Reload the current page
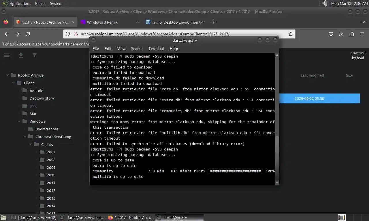This screenshot has height=221, width=369. click(x=28, y=34)
